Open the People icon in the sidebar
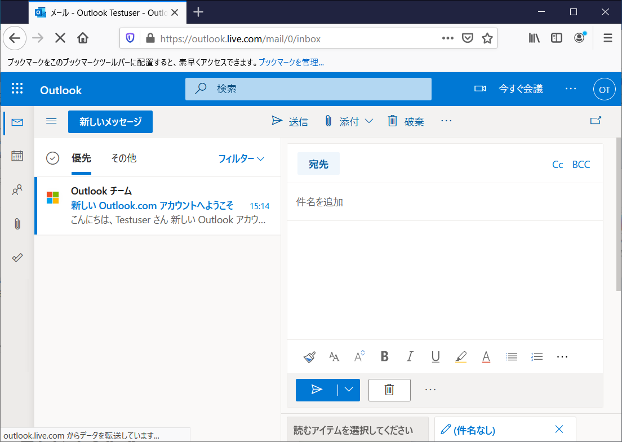 [17, 190]
